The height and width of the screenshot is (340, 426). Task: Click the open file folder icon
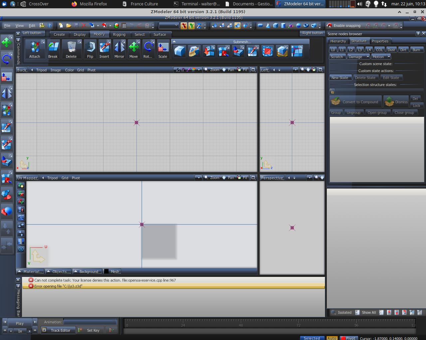click(x=69, y=26)
